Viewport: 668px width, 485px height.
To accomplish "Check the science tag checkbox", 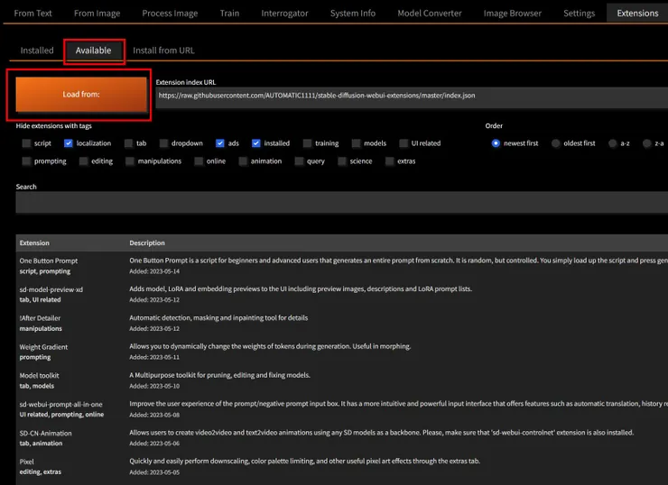I will [342, 161].
